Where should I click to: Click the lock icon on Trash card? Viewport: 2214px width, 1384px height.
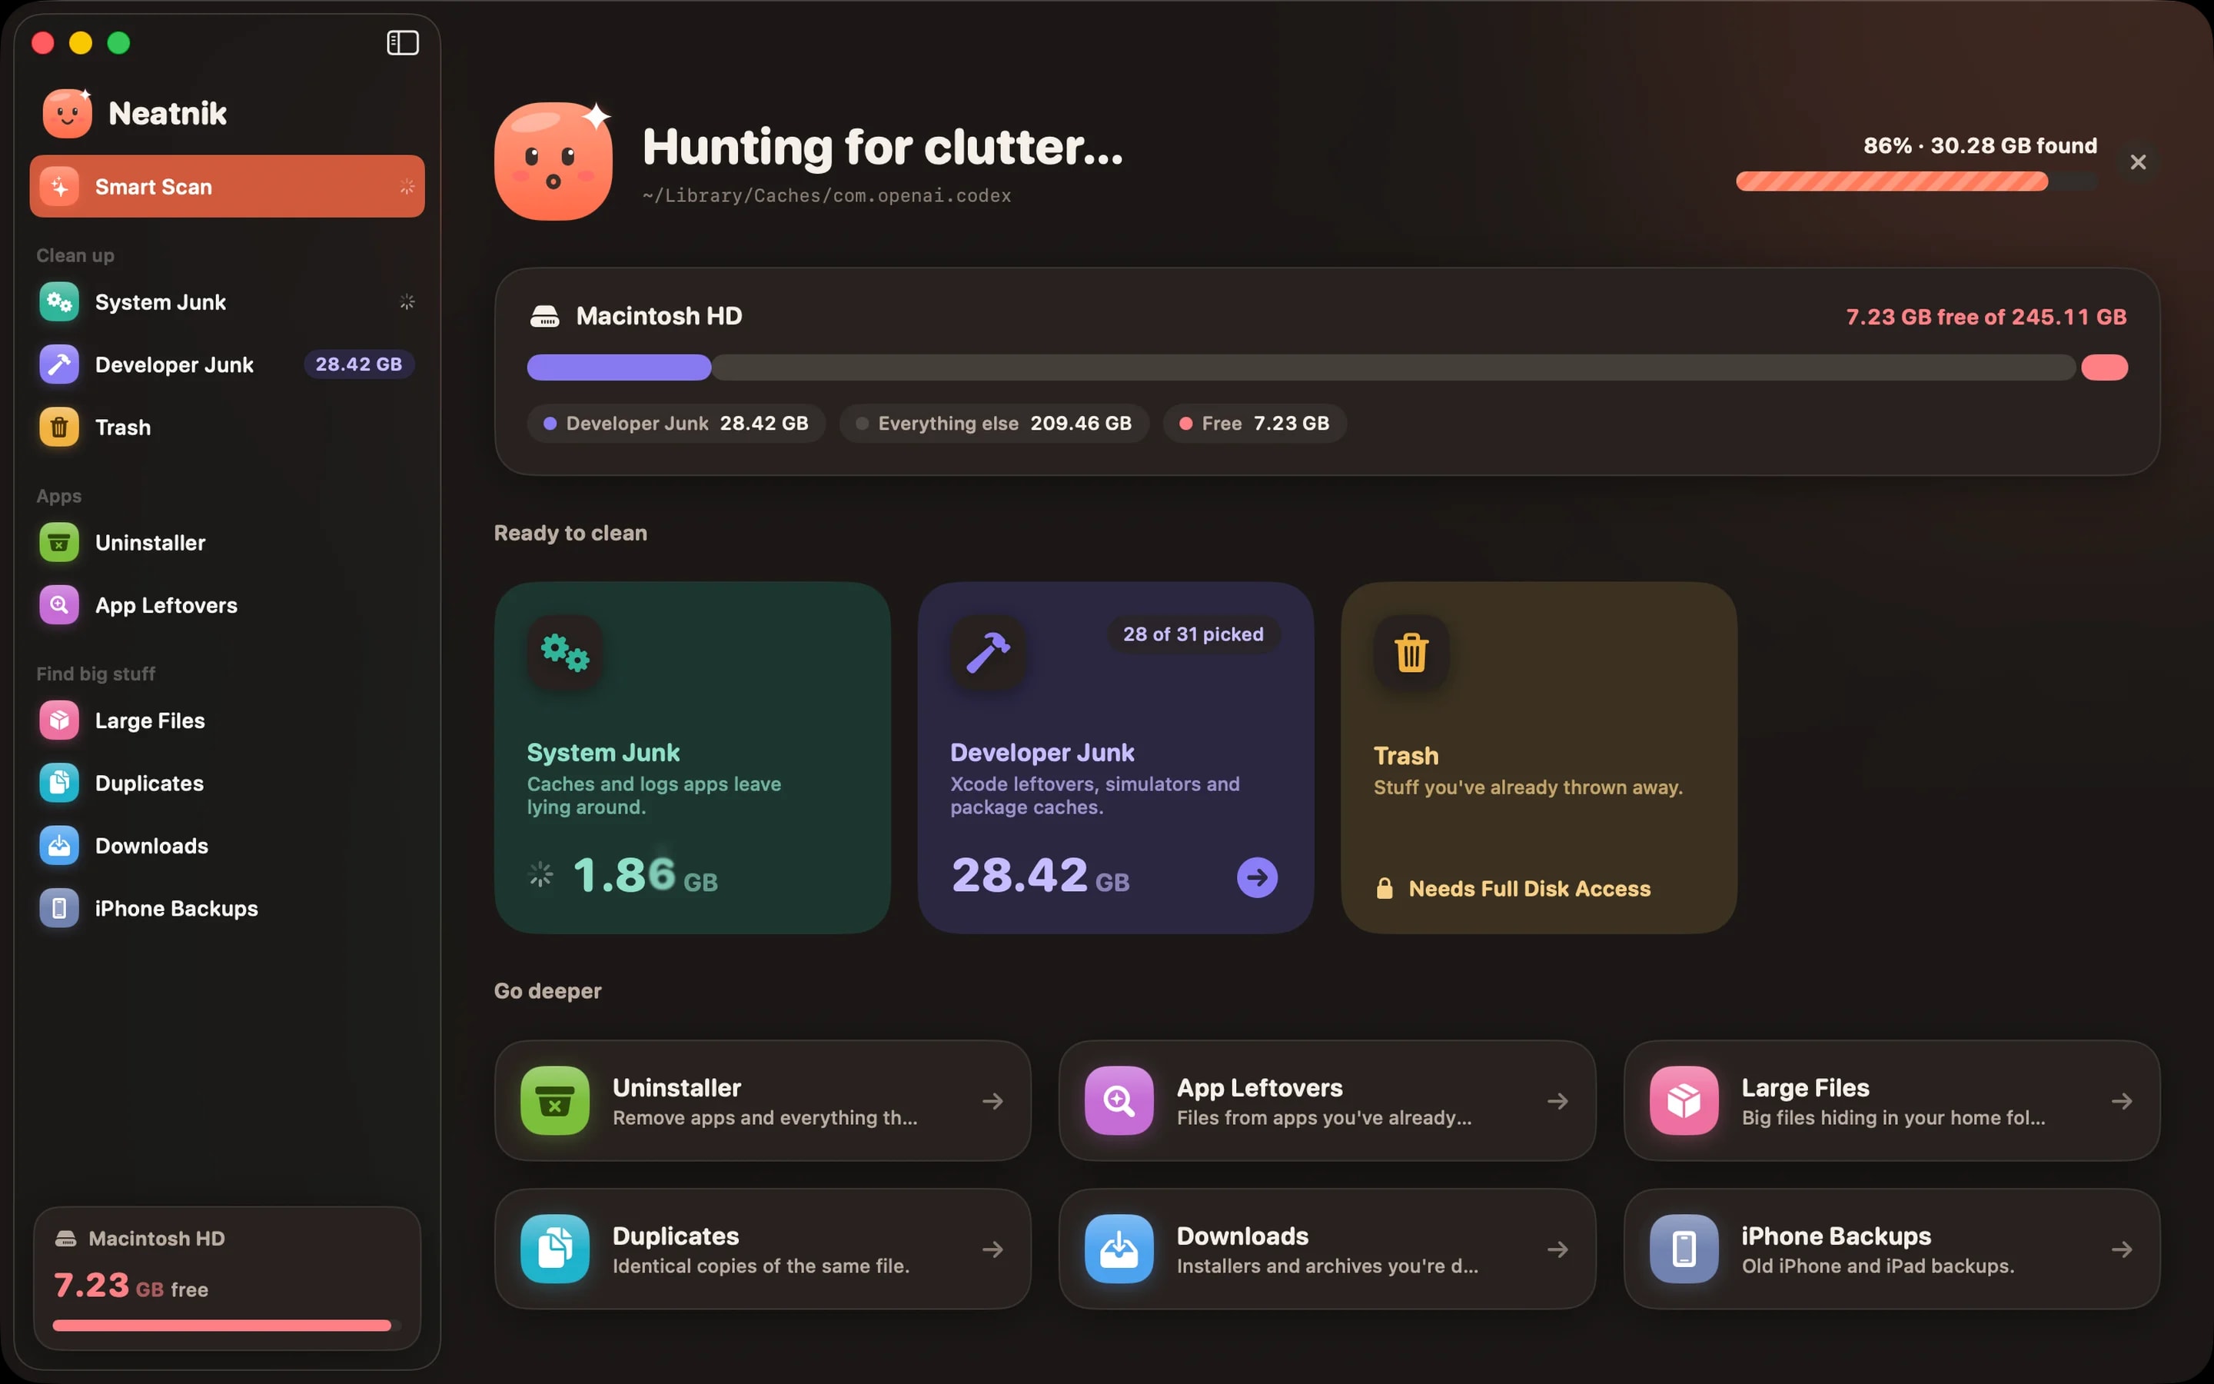pyautogui.click(x=1385, y=889)
